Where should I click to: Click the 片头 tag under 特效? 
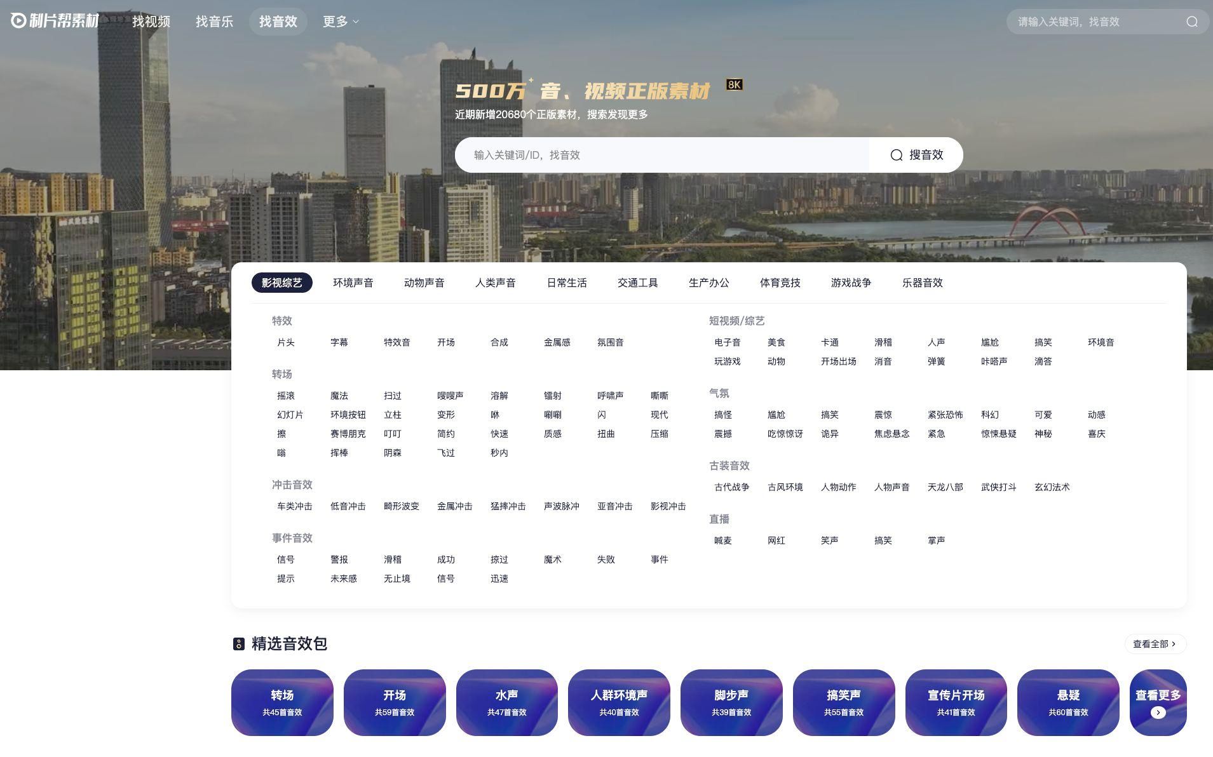pyautogui.click(x=286, y=342)
